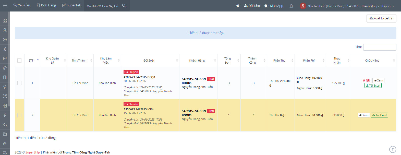Click the amount -30.000 đ in Thực Nhận
This screenshot has width=401, height=155.
click(x=338, y=115)
